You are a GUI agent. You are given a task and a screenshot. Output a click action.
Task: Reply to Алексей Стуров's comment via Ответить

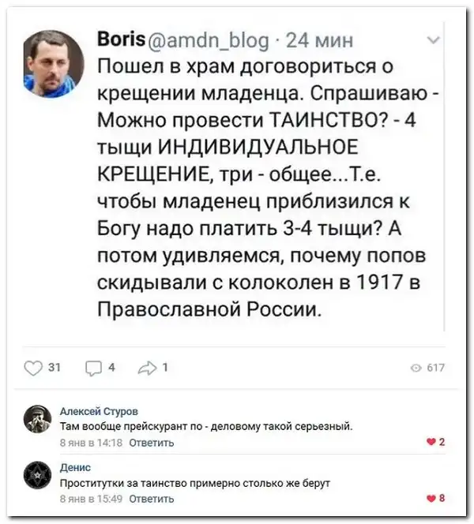151,443
